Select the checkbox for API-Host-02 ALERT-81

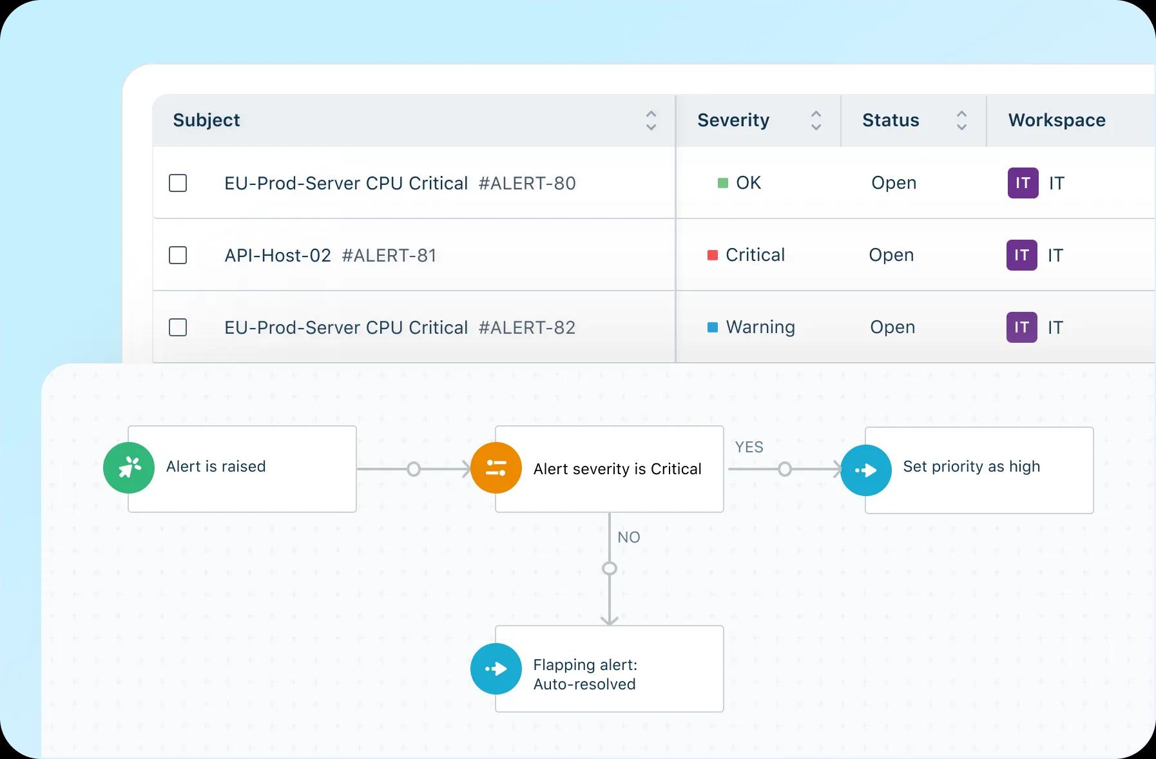[x=178, y=255]
